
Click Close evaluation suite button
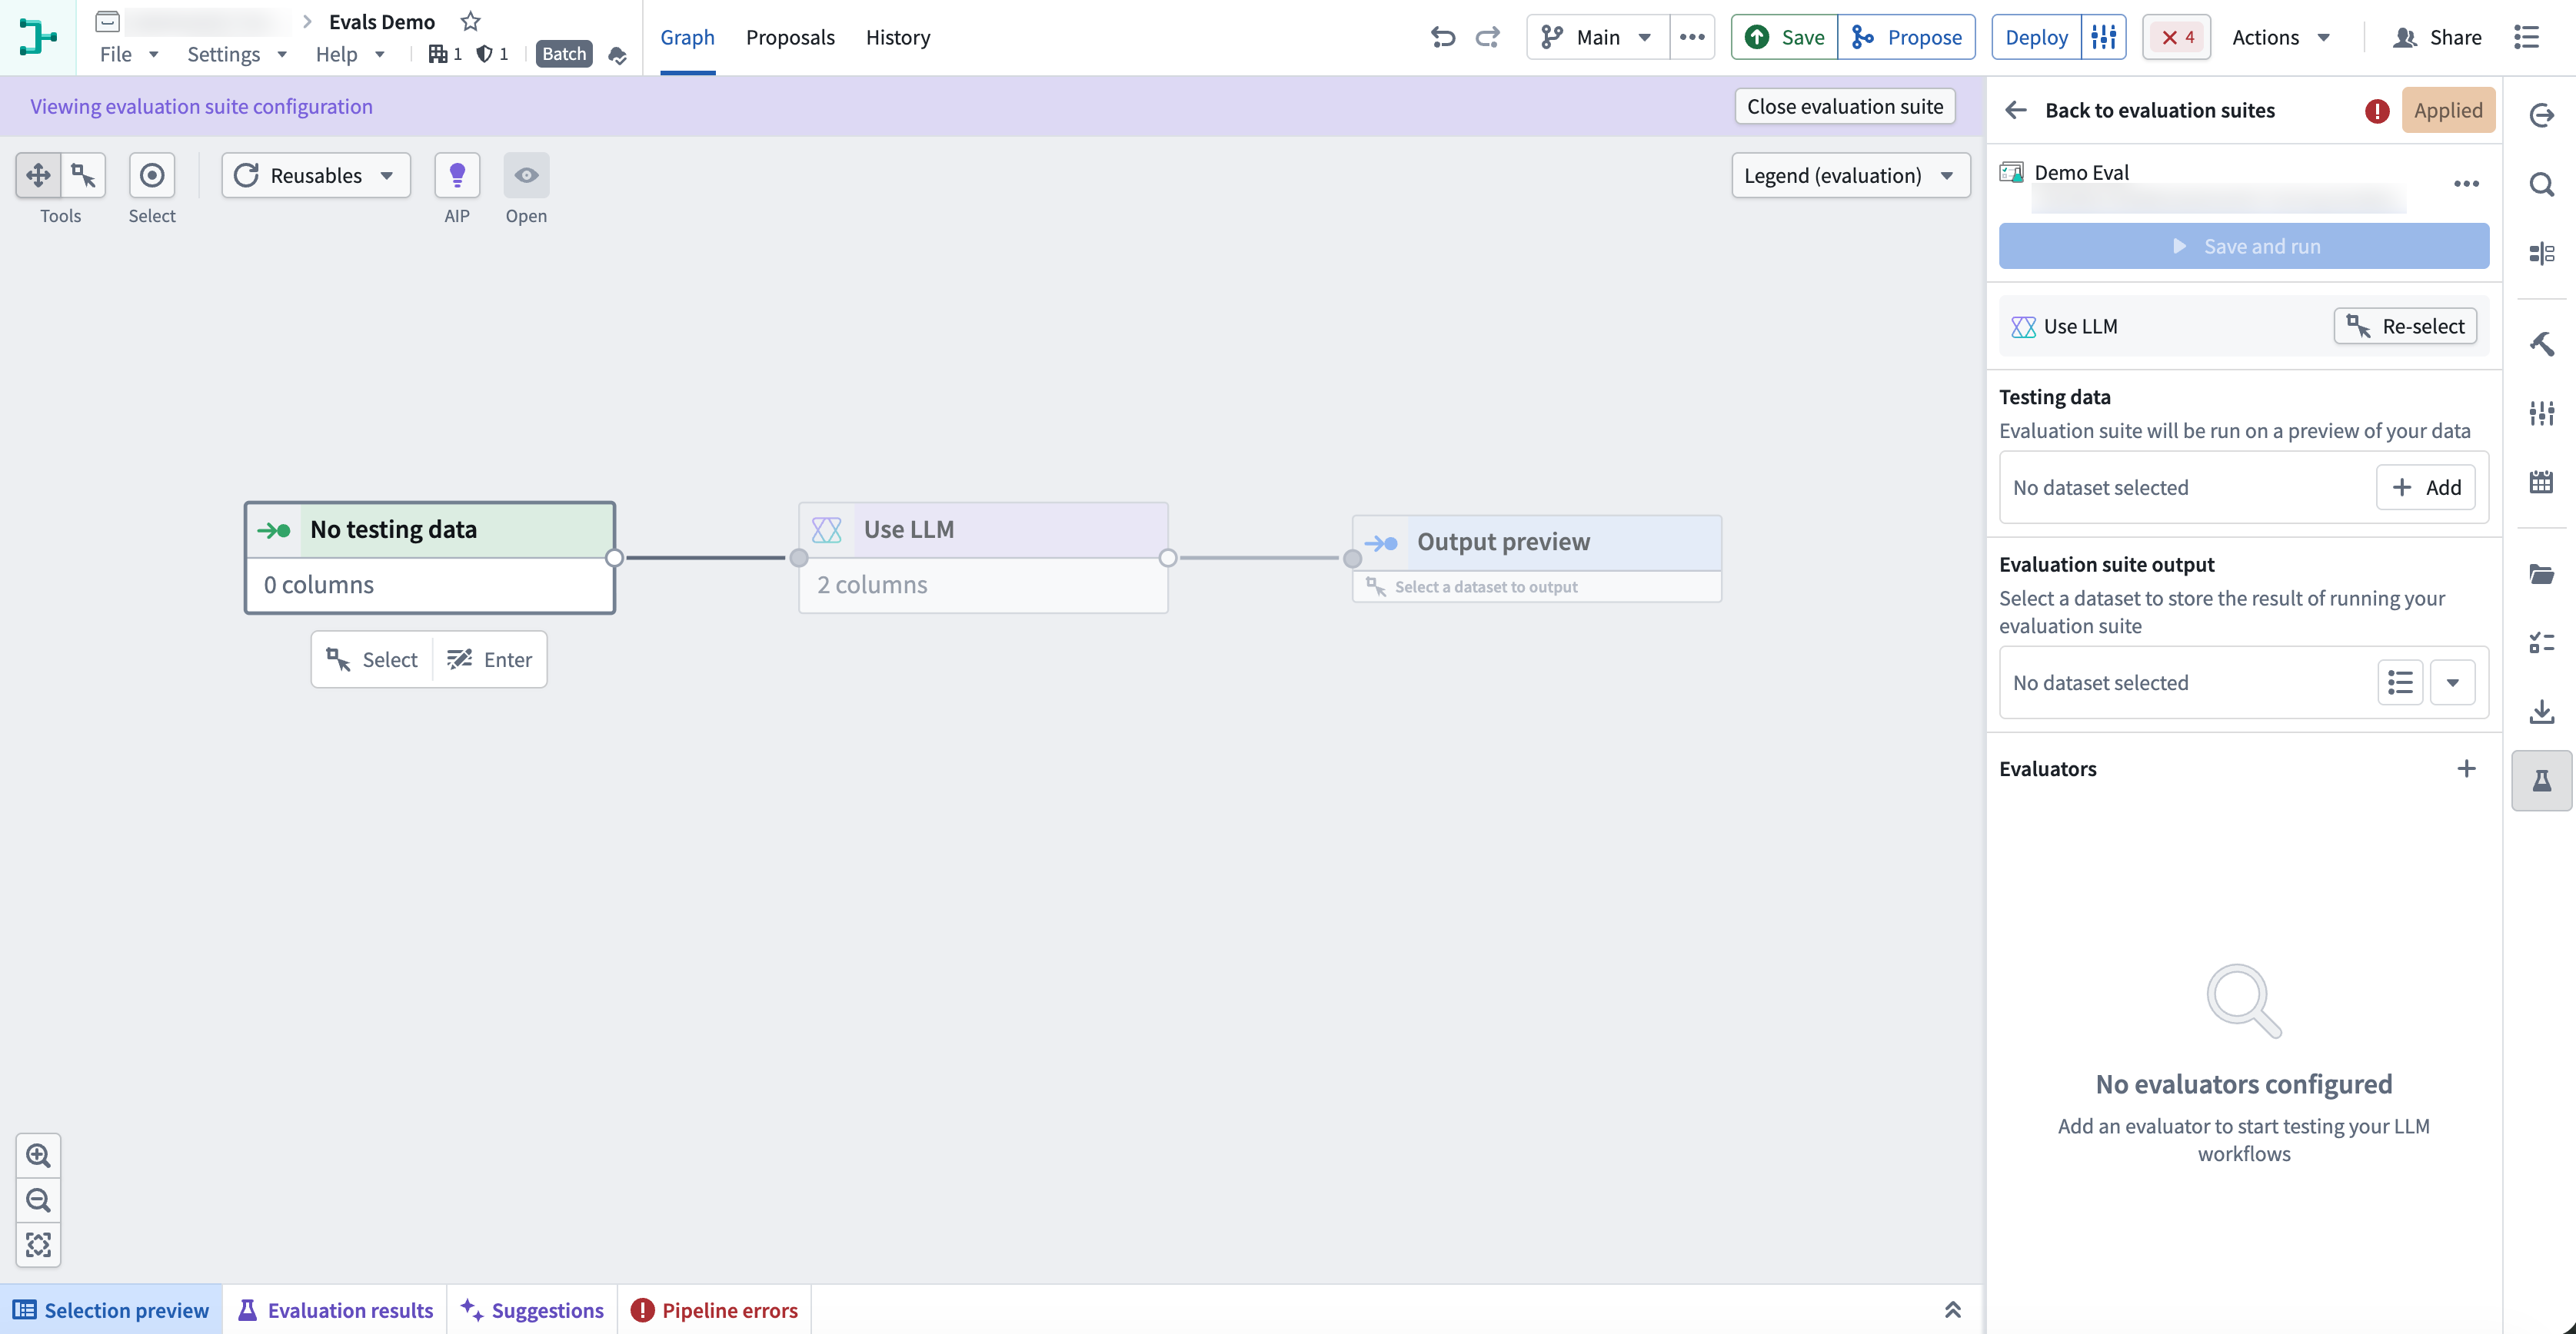pos(1844,106)
